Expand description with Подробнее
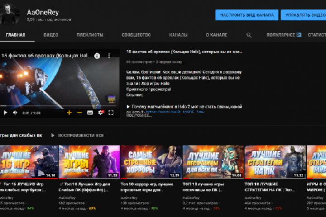This screenshot has height=217, width=326. (x=139, y=115)
